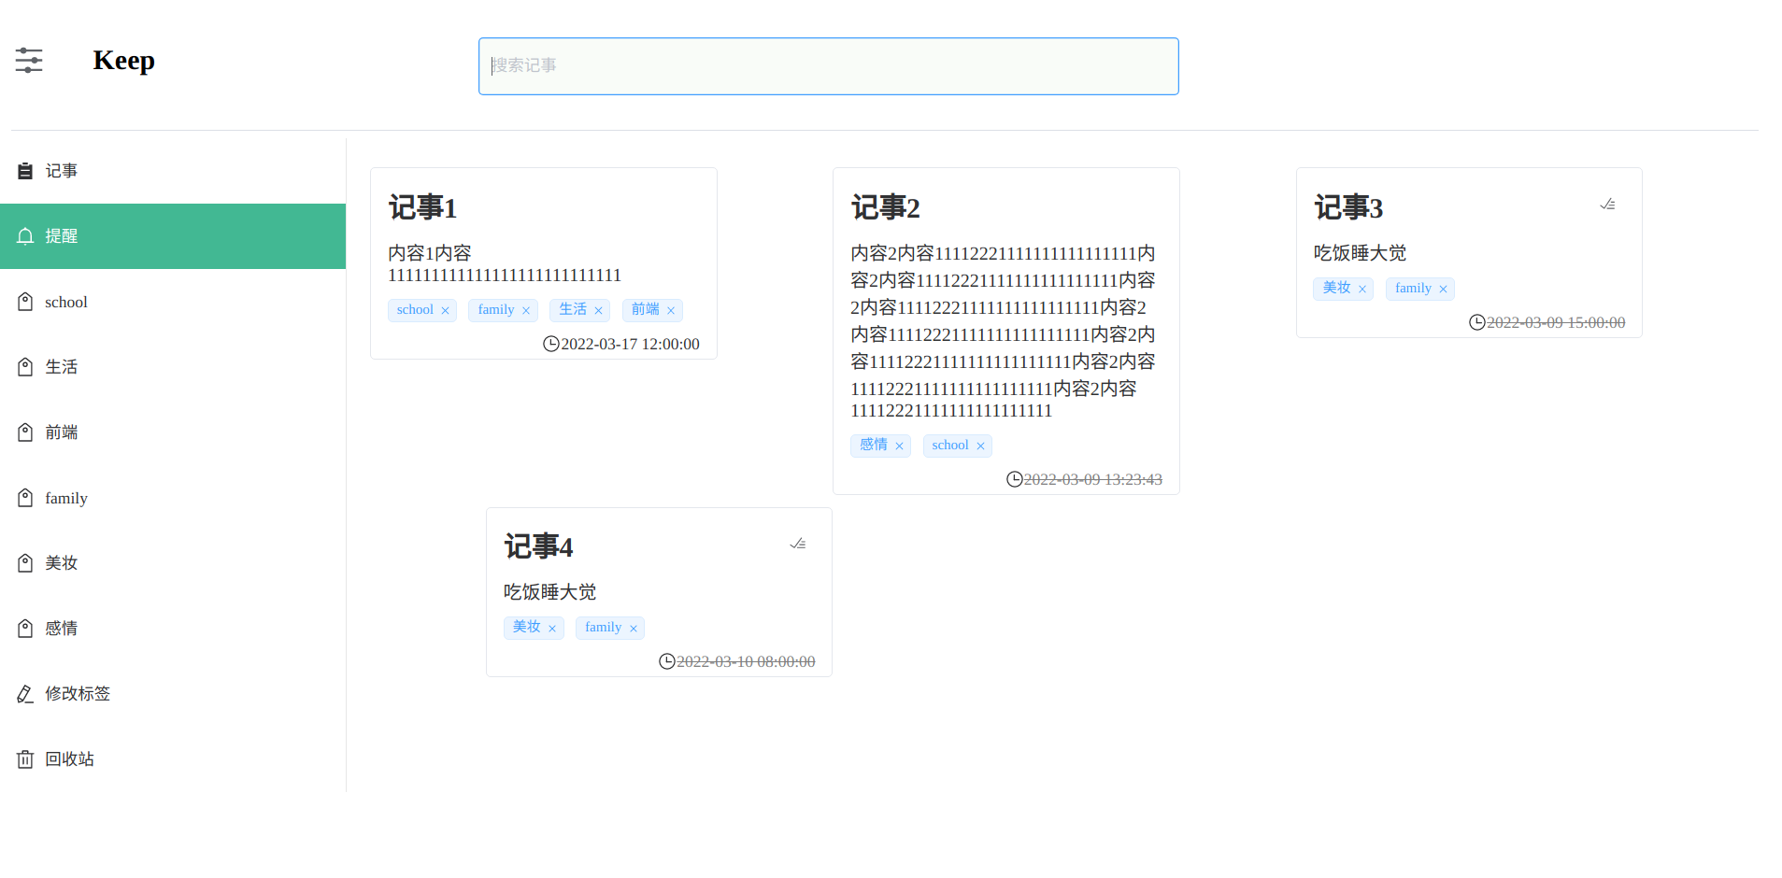Select the 生活 label in the sidebar
1782x878 pixels.
[62, 366]
